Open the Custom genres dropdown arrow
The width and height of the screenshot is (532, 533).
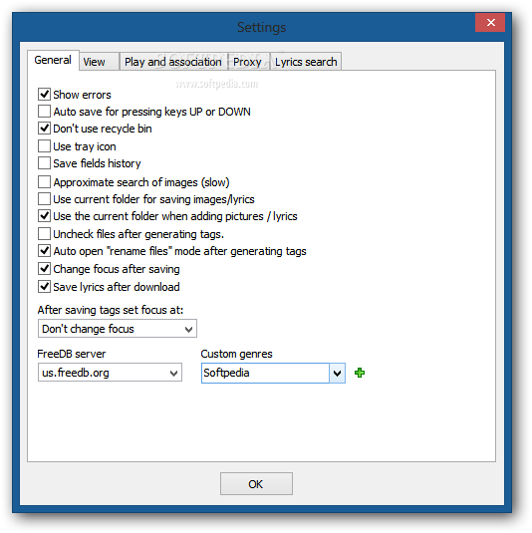(x=337, y=374)
